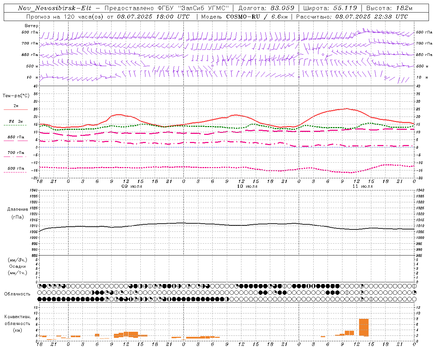This screenshot has width=434, height=347.
Task: Select the latitude value Широта: 55.119
Action: tap(330, 8)
